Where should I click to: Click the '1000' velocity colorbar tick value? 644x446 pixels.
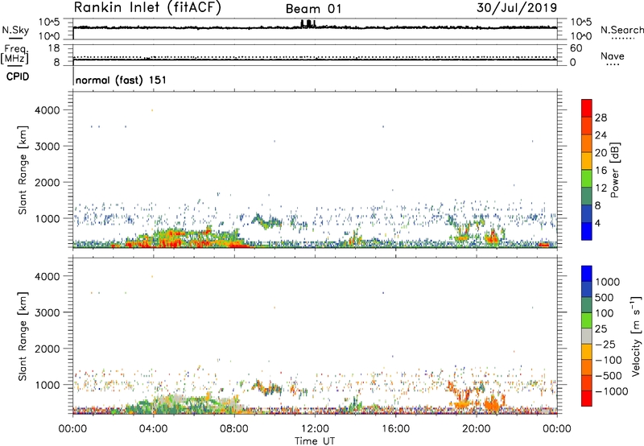[608, 282]
